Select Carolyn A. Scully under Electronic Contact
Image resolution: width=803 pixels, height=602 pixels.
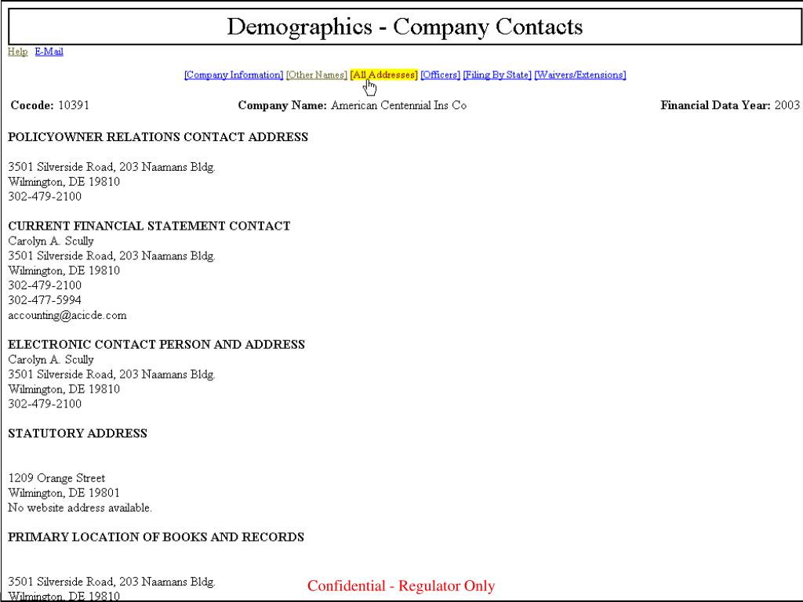51,360
